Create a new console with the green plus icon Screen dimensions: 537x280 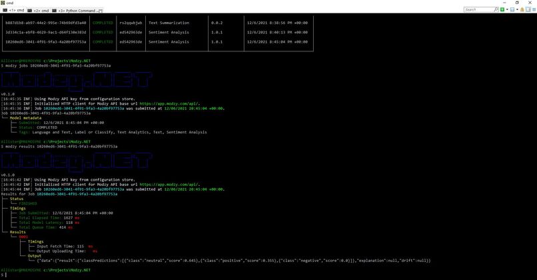pos(502,9)
